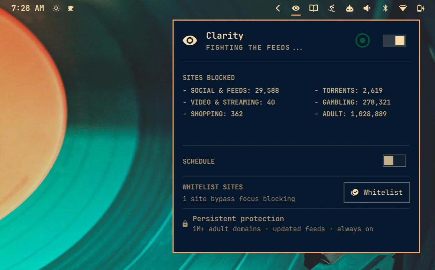Click the large Clarity eye logo
435x270 pixels.
190,40
